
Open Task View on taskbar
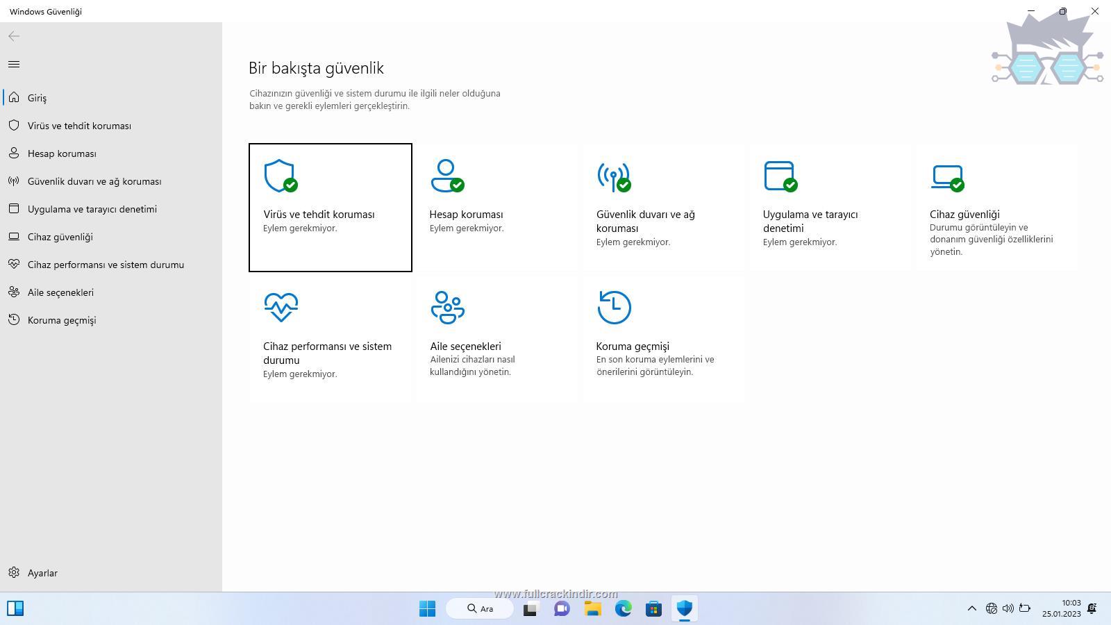[x=531, y=609]
